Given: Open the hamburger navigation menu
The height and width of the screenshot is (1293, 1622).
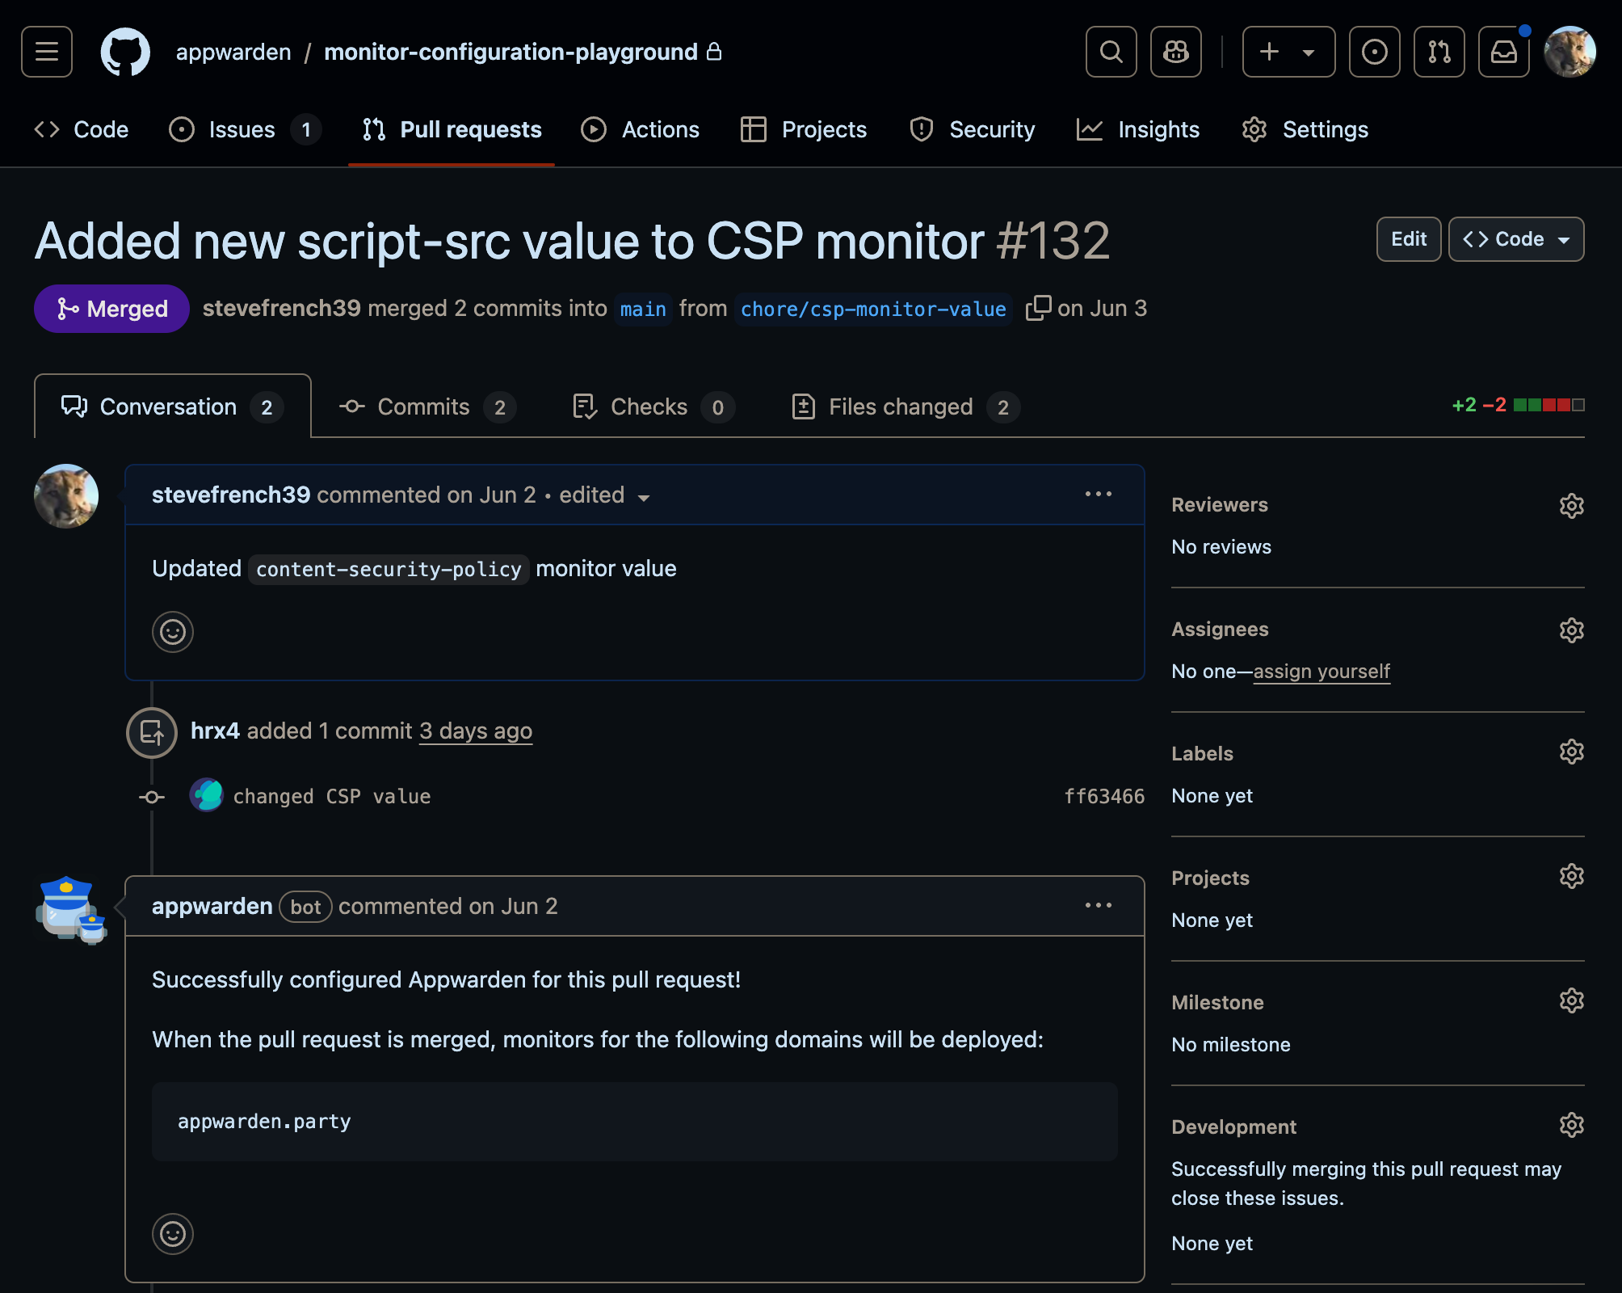Looking at the screenshot, I should [x=46, y=52].
